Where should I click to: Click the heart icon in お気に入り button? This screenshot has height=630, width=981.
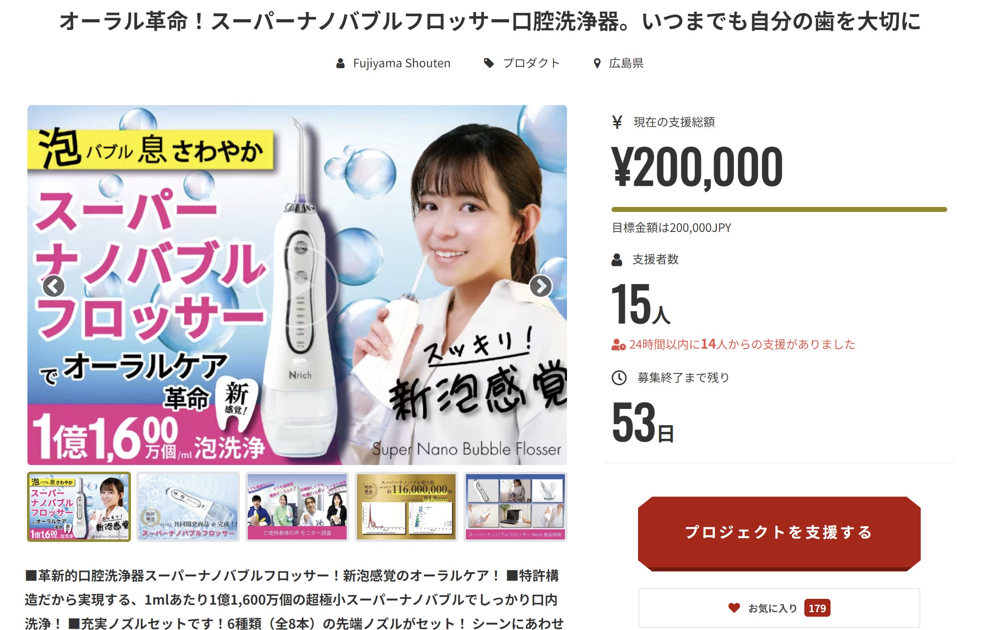click(734, 608)
